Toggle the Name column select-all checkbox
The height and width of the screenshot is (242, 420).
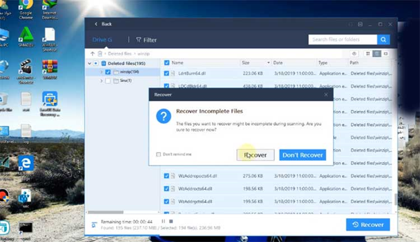point(167,63)
